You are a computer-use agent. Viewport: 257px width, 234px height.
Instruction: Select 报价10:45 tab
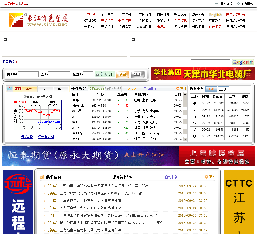coord(96,89)
